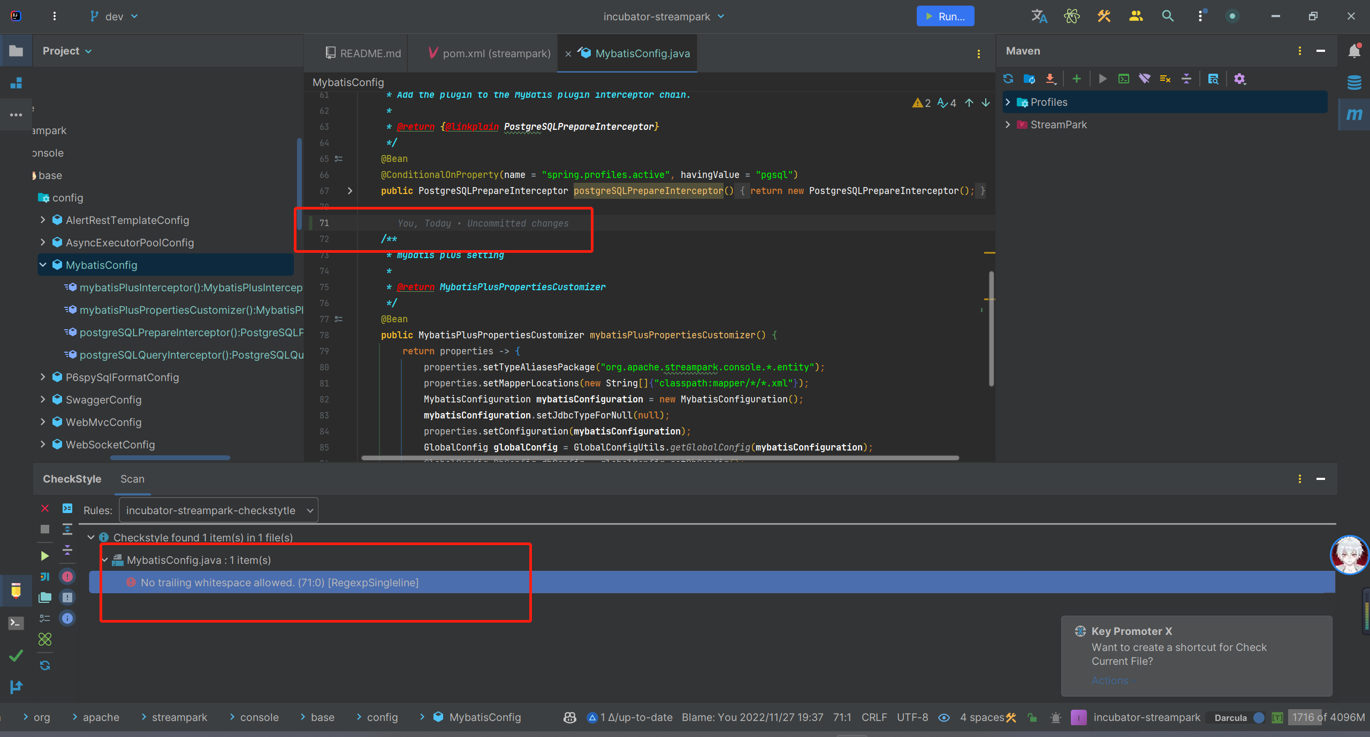Reload all Maven projects
The image size is (1370, 737).
click(1008, 79)
